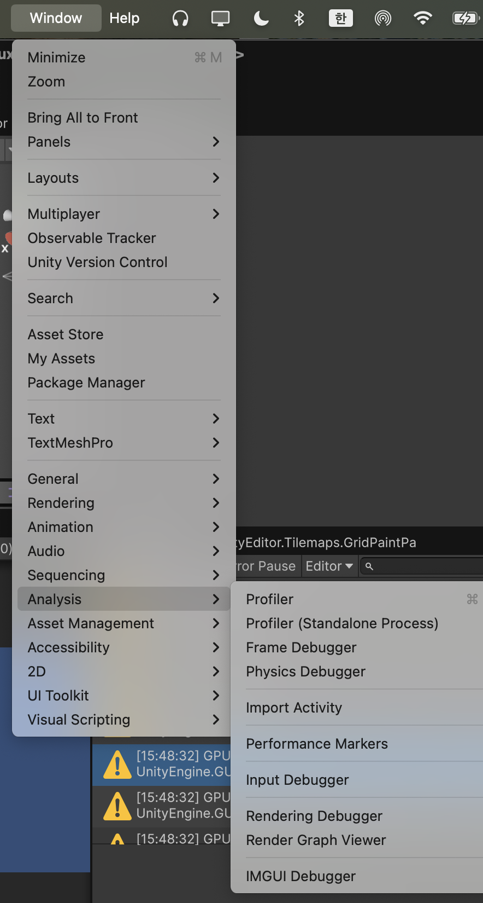Viewport: 483px width, 903px height.
Task: Click the Console search input field
Action: (x=422, y=566)
